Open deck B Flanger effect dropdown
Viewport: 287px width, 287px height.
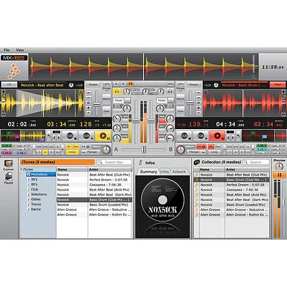click(x=196, y=152)
